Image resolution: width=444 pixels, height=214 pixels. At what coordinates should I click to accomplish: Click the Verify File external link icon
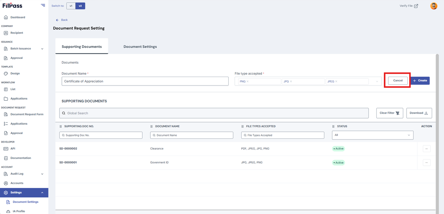(x=416, y=6)
